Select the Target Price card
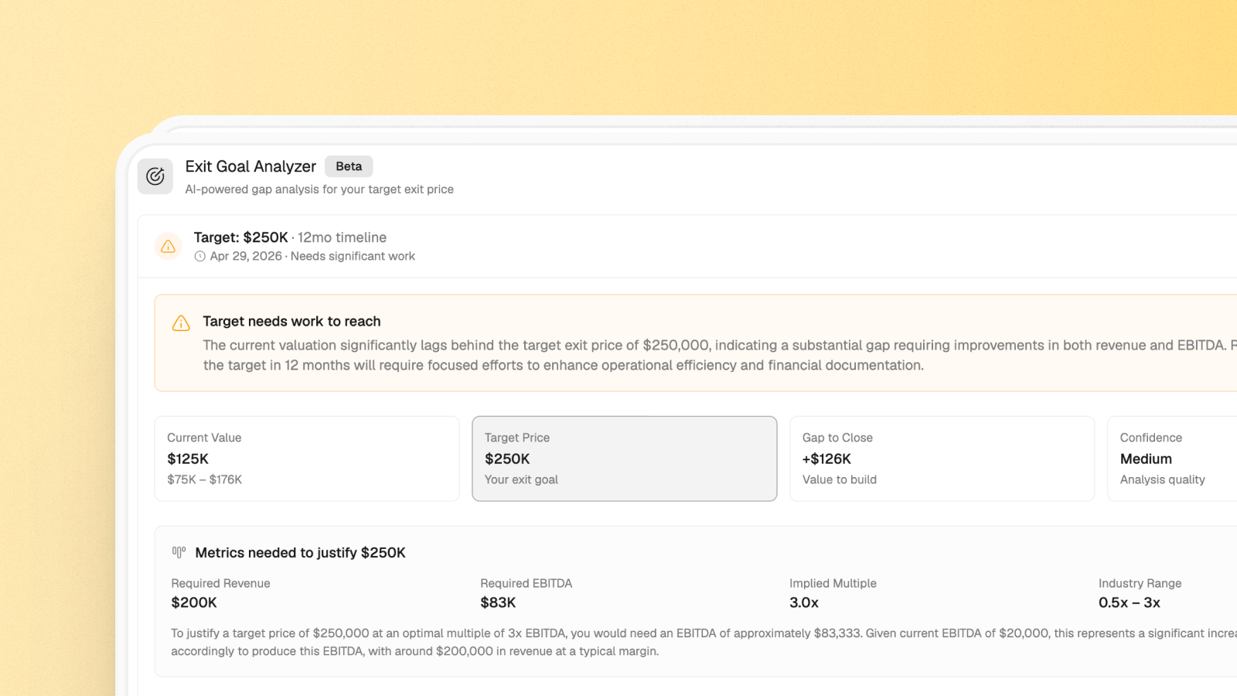 [625, 459]
